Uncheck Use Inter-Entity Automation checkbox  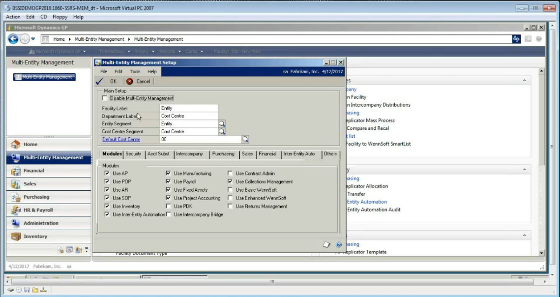(107, 214)
